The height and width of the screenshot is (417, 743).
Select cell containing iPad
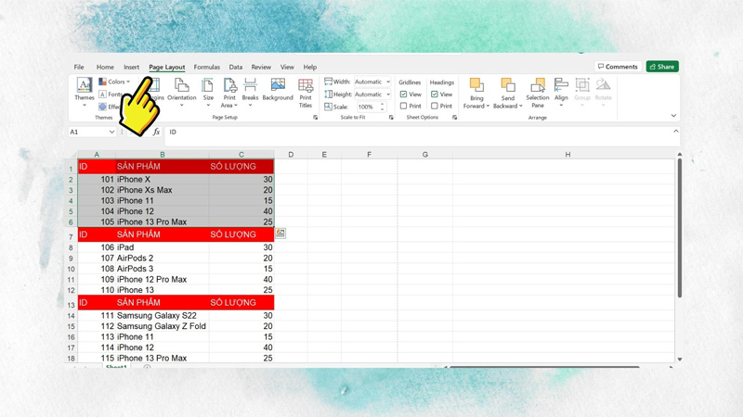(162, 247)
